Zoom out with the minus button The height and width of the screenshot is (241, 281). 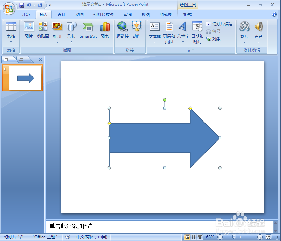[x=220, y=237]
